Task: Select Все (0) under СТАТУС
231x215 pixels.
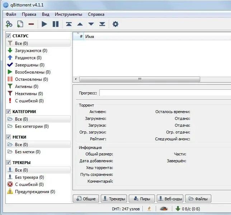Action: click(x=38, y=43)
